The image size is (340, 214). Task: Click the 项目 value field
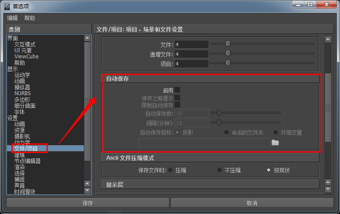coord(192,64)
